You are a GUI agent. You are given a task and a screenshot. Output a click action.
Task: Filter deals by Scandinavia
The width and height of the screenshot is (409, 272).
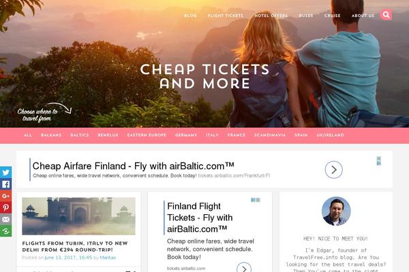click(x=270, y=135)
